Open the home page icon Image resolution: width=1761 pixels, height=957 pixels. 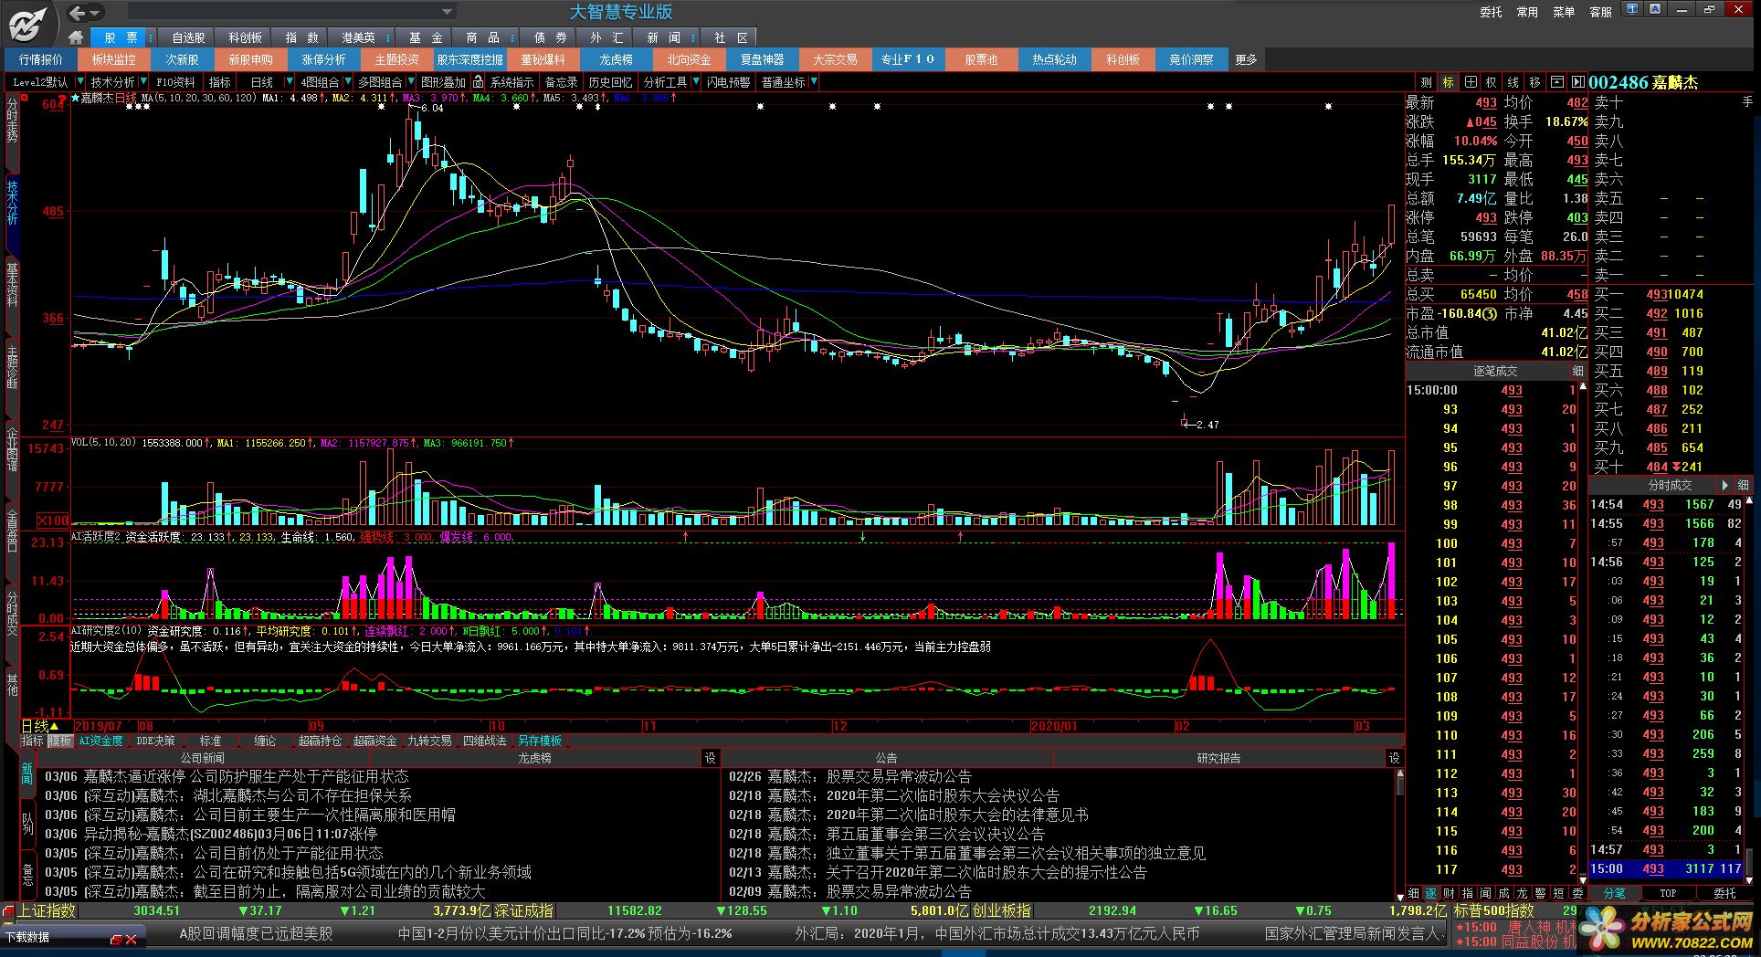pyautogui.click(x=77, y=37)
